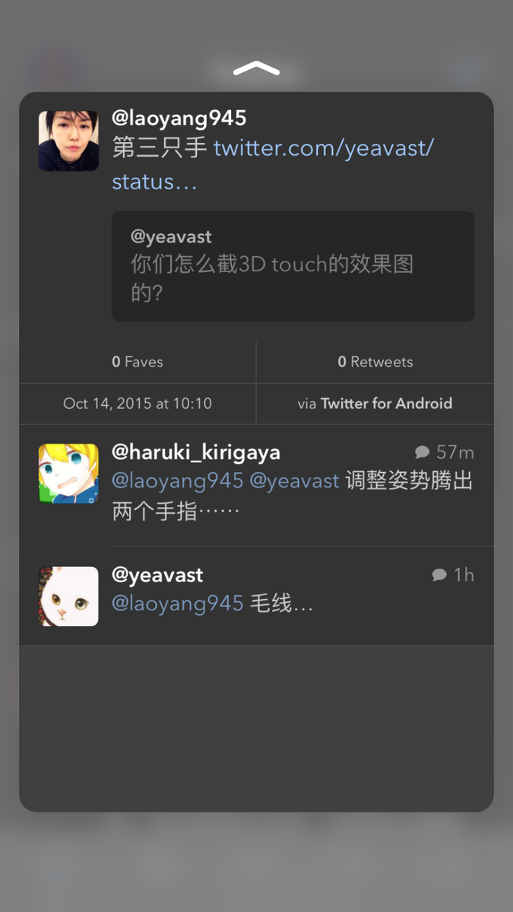Viewport: 513px width, 912px height.
Task: Open the reply text 调整姿势腾出两个手指
Action: click(x=293, y=496)
